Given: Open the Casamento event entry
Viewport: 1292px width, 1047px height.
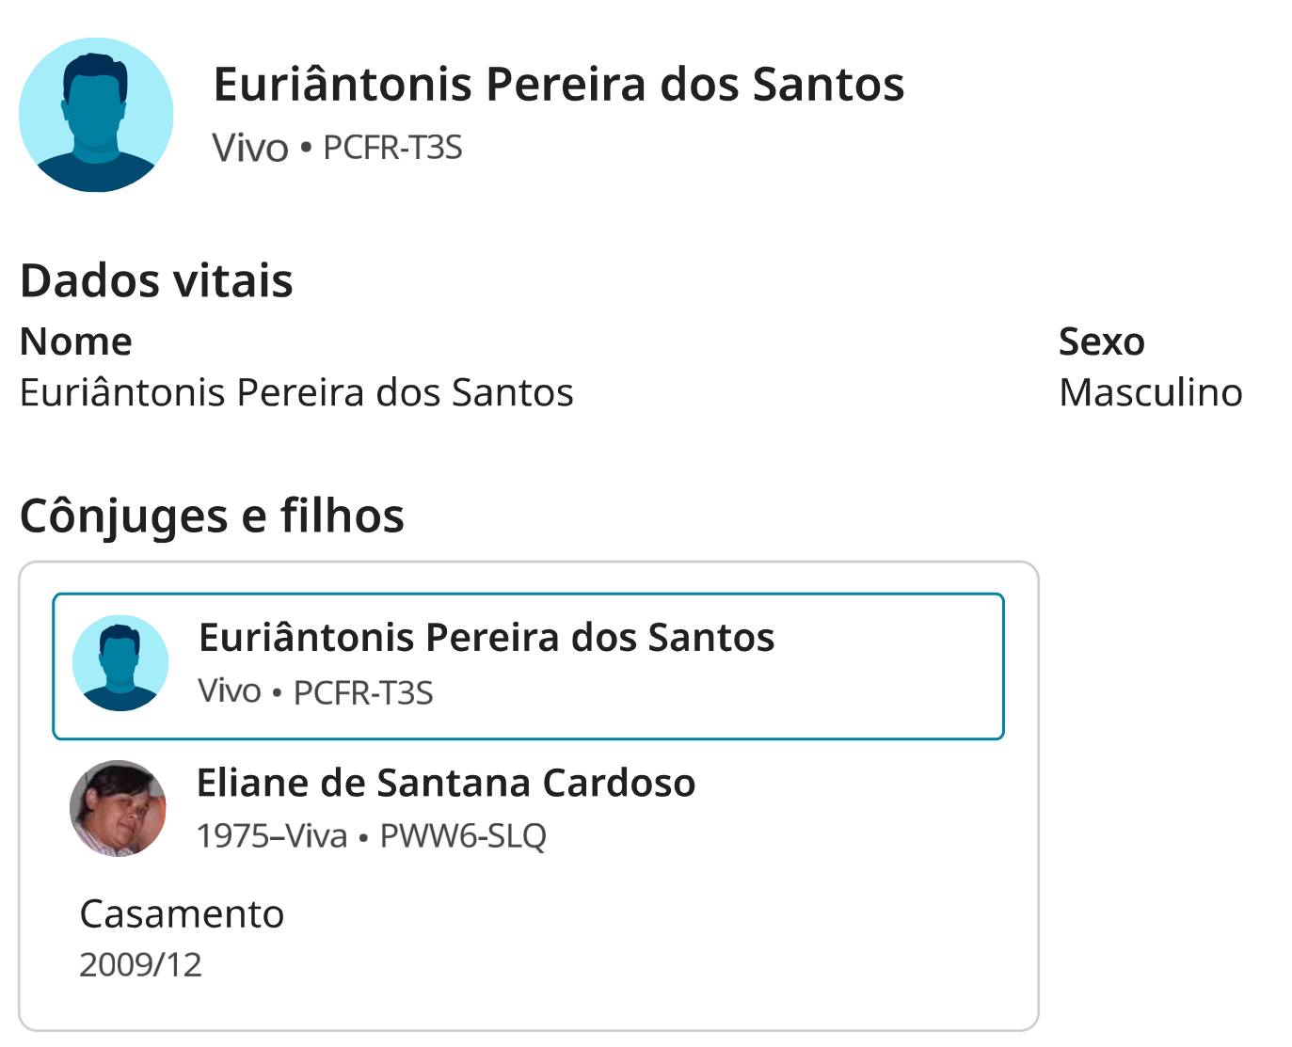Looking at the screenshot, I should pyautogui.click(x=182, y=913).
